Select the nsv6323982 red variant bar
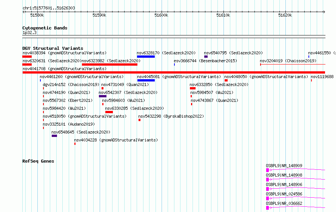Image resolution: width=336 pixels, height=212 pixels. (x=110, y=65)
